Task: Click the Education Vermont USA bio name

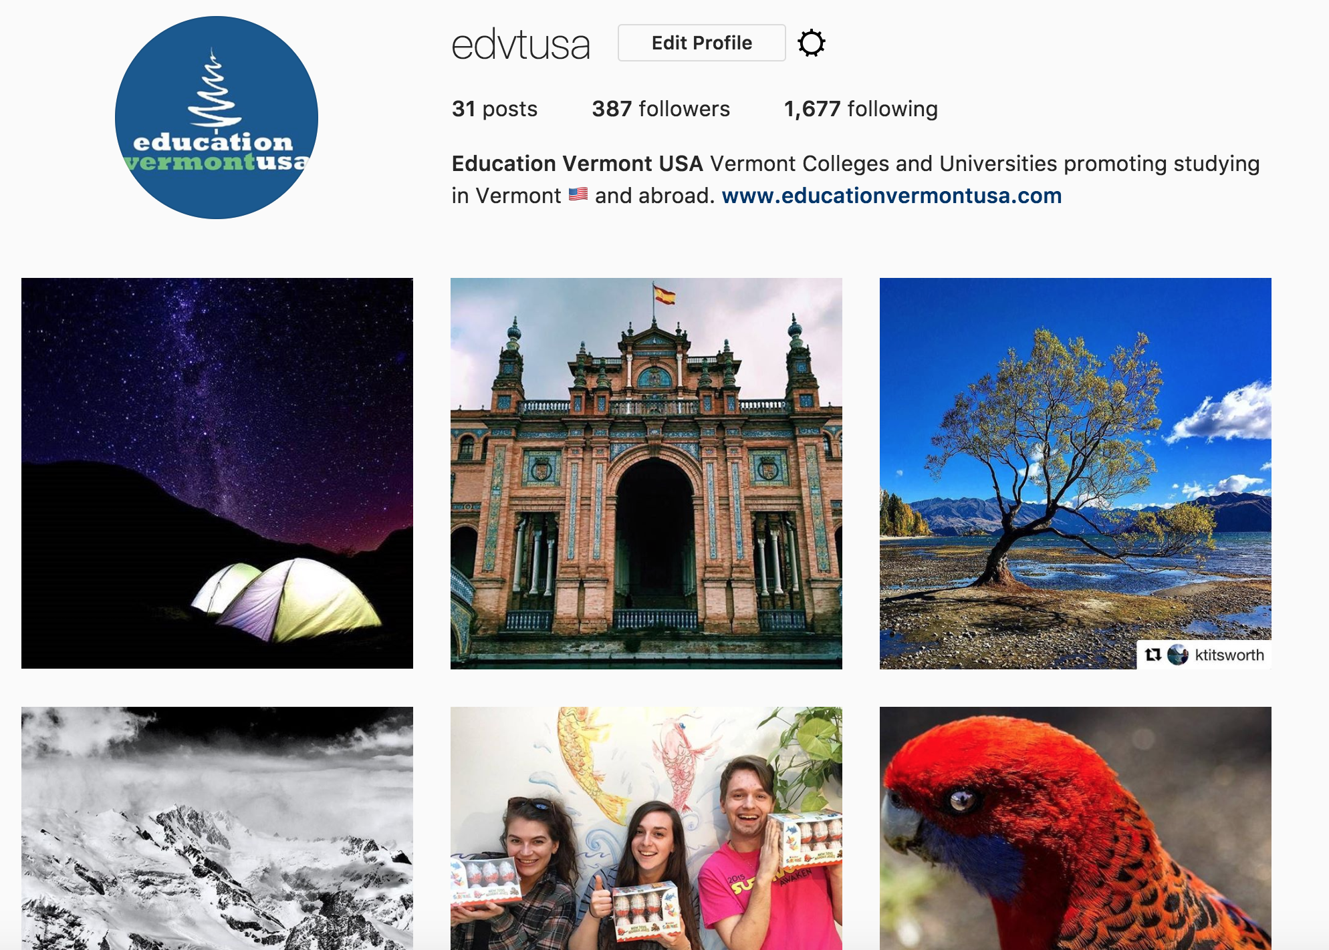Action: 578,164
